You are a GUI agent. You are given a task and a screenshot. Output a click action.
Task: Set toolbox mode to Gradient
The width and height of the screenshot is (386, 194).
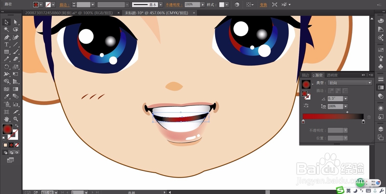tap(11, 145)
